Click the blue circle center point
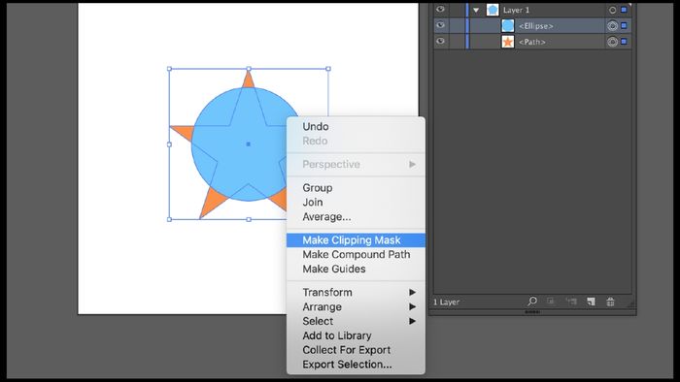The height and width of the screenshot is (382, 680). [x=248, y=144]
